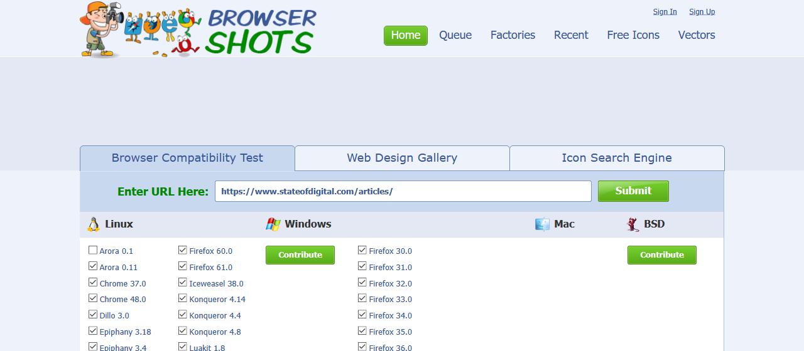The image size is (804, 351).
Task: Click the Epiphany 3.18 browser link
Action: click(x=125, y=332)
